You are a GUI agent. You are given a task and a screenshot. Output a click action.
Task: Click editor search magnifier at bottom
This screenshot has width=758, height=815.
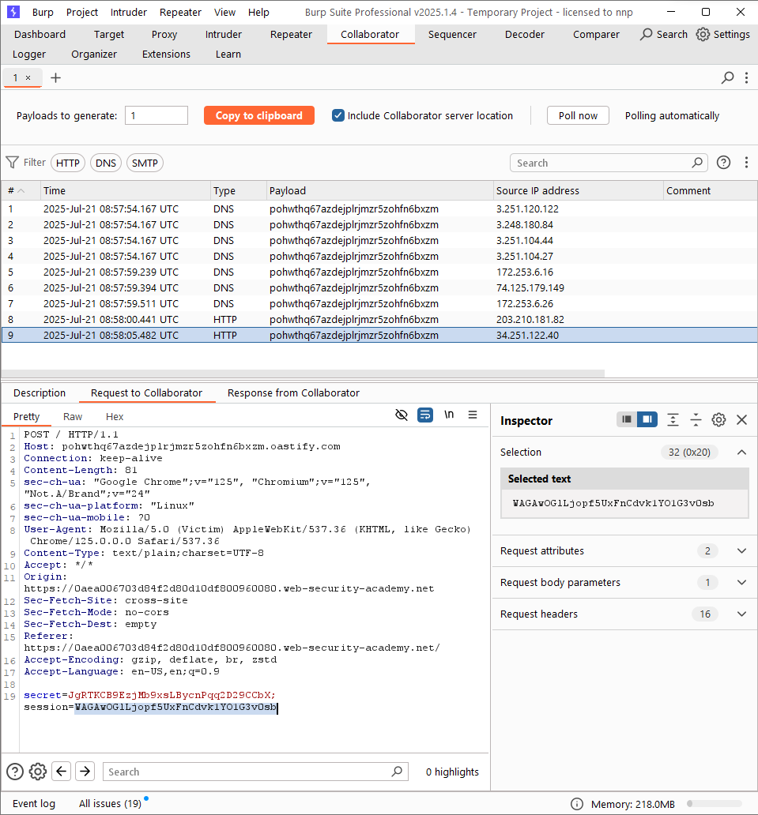(x=397, y=772)
